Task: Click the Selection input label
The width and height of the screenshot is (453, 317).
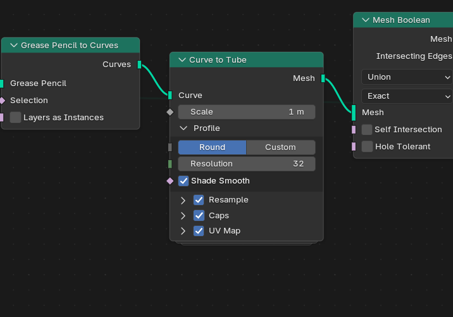Action: point(29,101)
